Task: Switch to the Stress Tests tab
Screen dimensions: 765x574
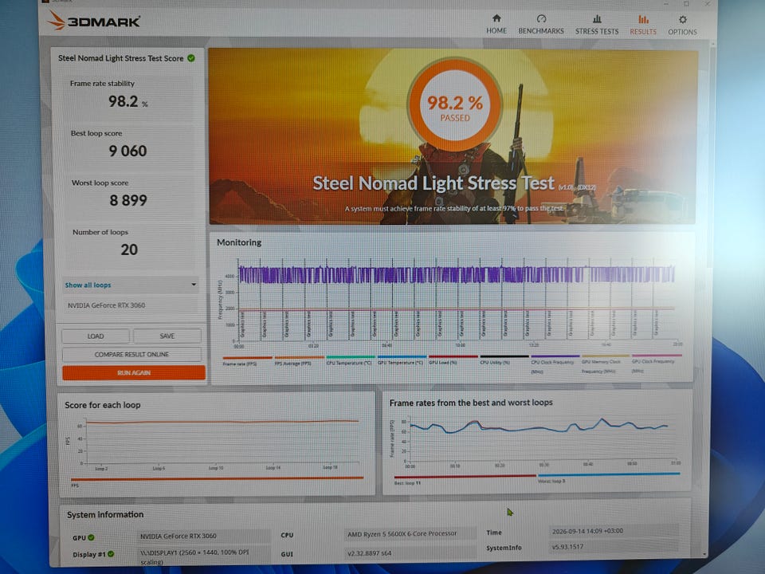Action: tap(597, 25)
